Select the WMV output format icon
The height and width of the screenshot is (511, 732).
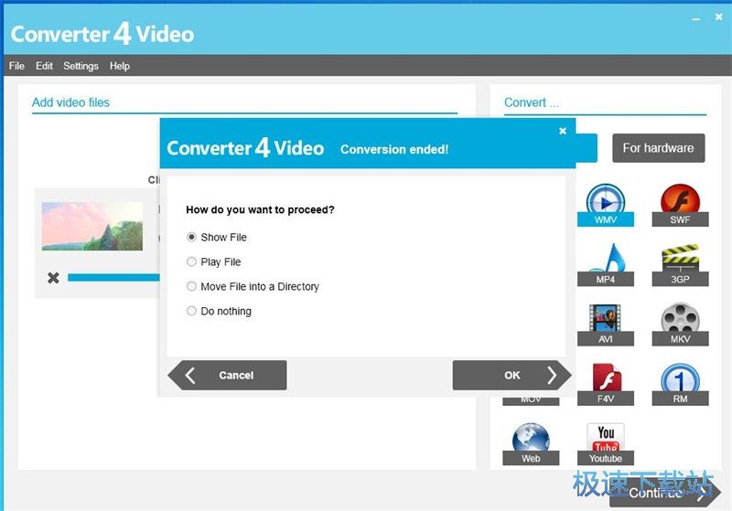[606, 205]
